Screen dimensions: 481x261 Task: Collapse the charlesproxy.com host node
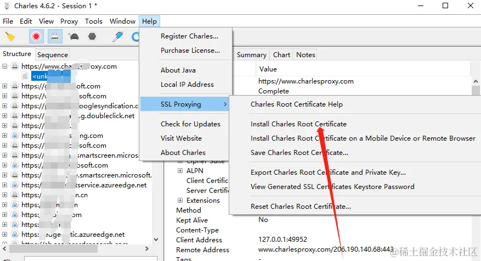4,66
